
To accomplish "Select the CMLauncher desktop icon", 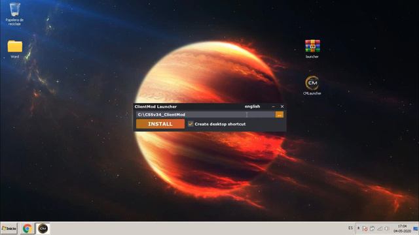I will pos(312,86).
